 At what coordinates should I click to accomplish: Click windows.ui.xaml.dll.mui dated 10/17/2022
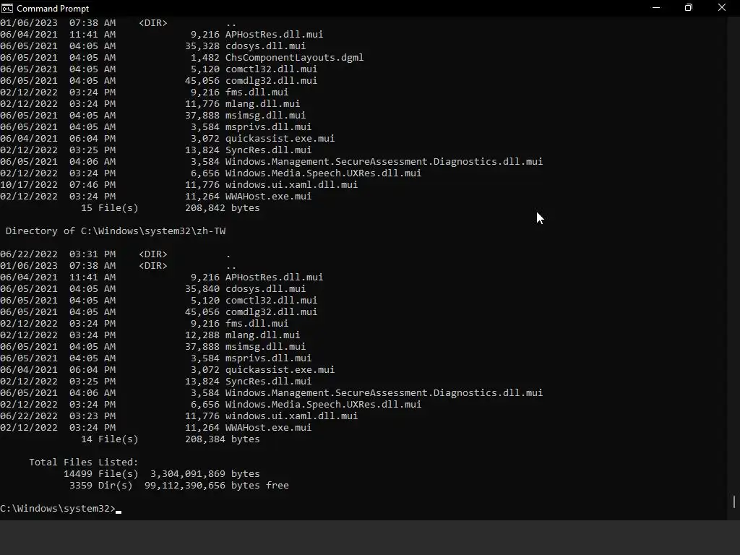point(291,185)
